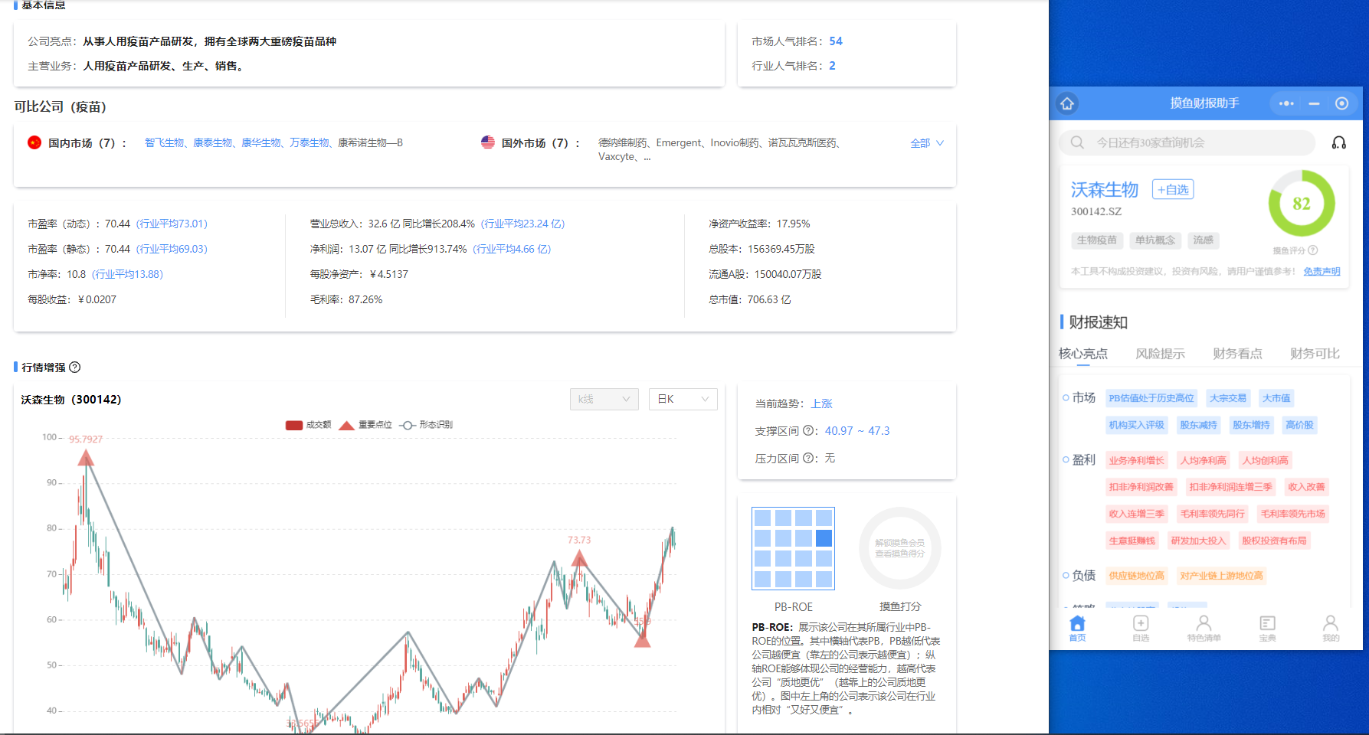Click the circular target icon in assistant header
Viewport: 1369px width, 735px height.
pos(1341,103)
